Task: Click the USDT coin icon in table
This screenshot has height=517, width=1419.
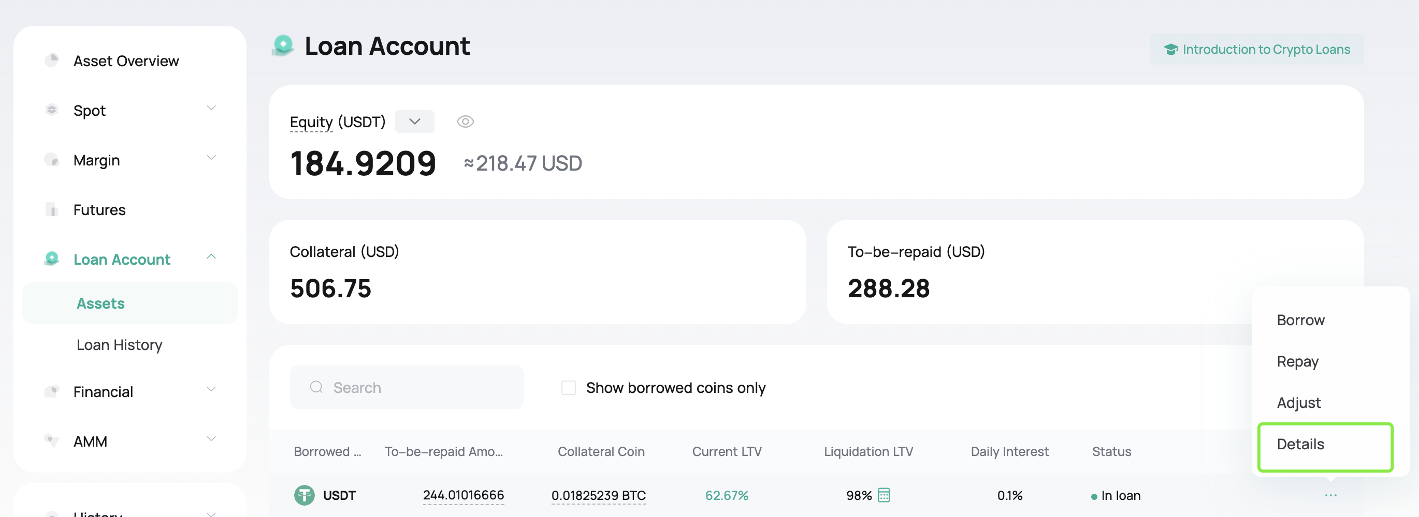Action: (304, 495)
